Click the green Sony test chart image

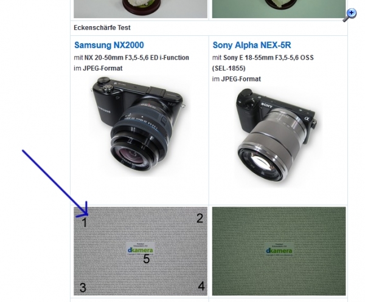pos(279,251)
